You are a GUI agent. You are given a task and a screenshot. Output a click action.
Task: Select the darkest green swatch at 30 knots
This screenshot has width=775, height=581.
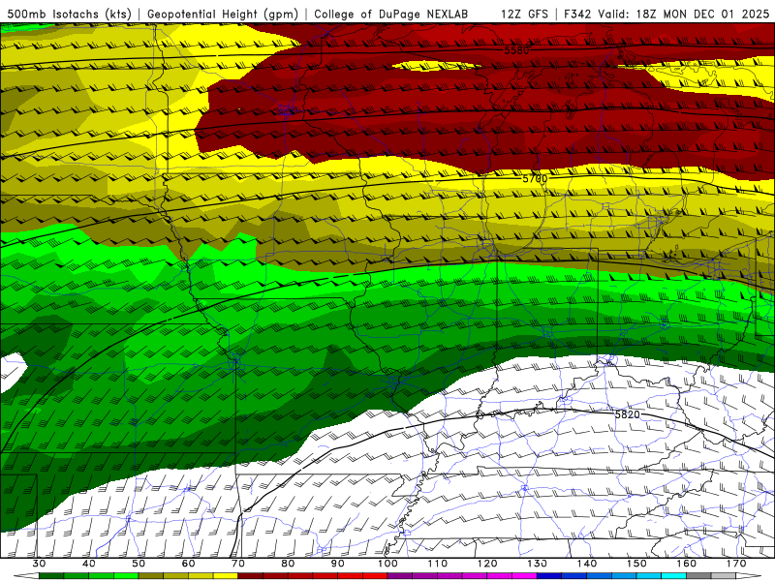(51, 576)
